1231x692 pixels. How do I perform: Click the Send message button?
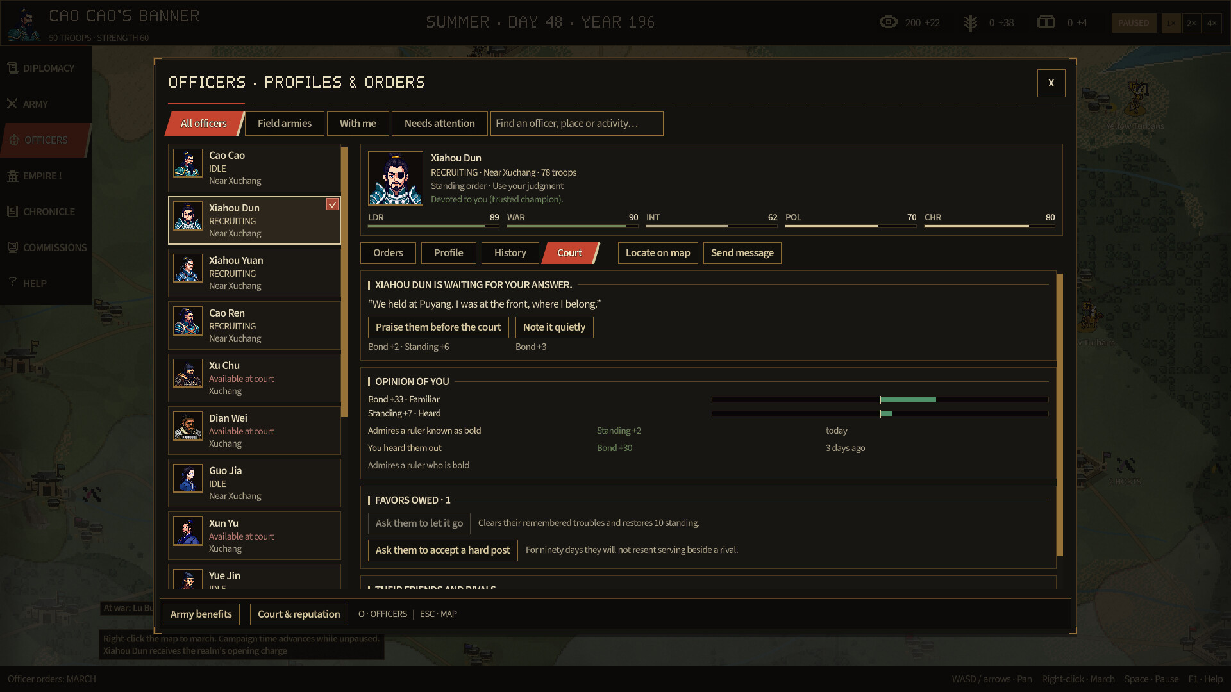click(742, 253)
